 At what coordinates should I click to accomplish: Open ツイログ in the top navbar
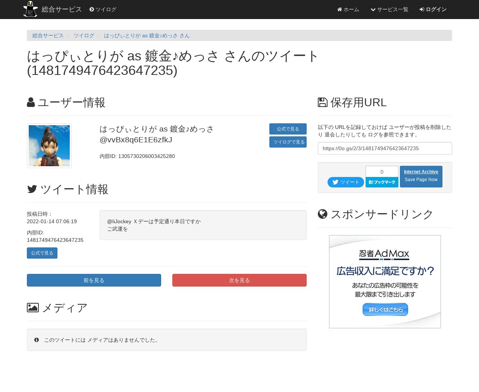[x=103, y=9]
